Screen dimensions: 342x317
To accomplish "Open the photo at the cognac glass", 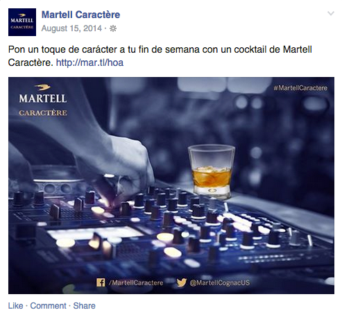I will click(x=211, y=171).
